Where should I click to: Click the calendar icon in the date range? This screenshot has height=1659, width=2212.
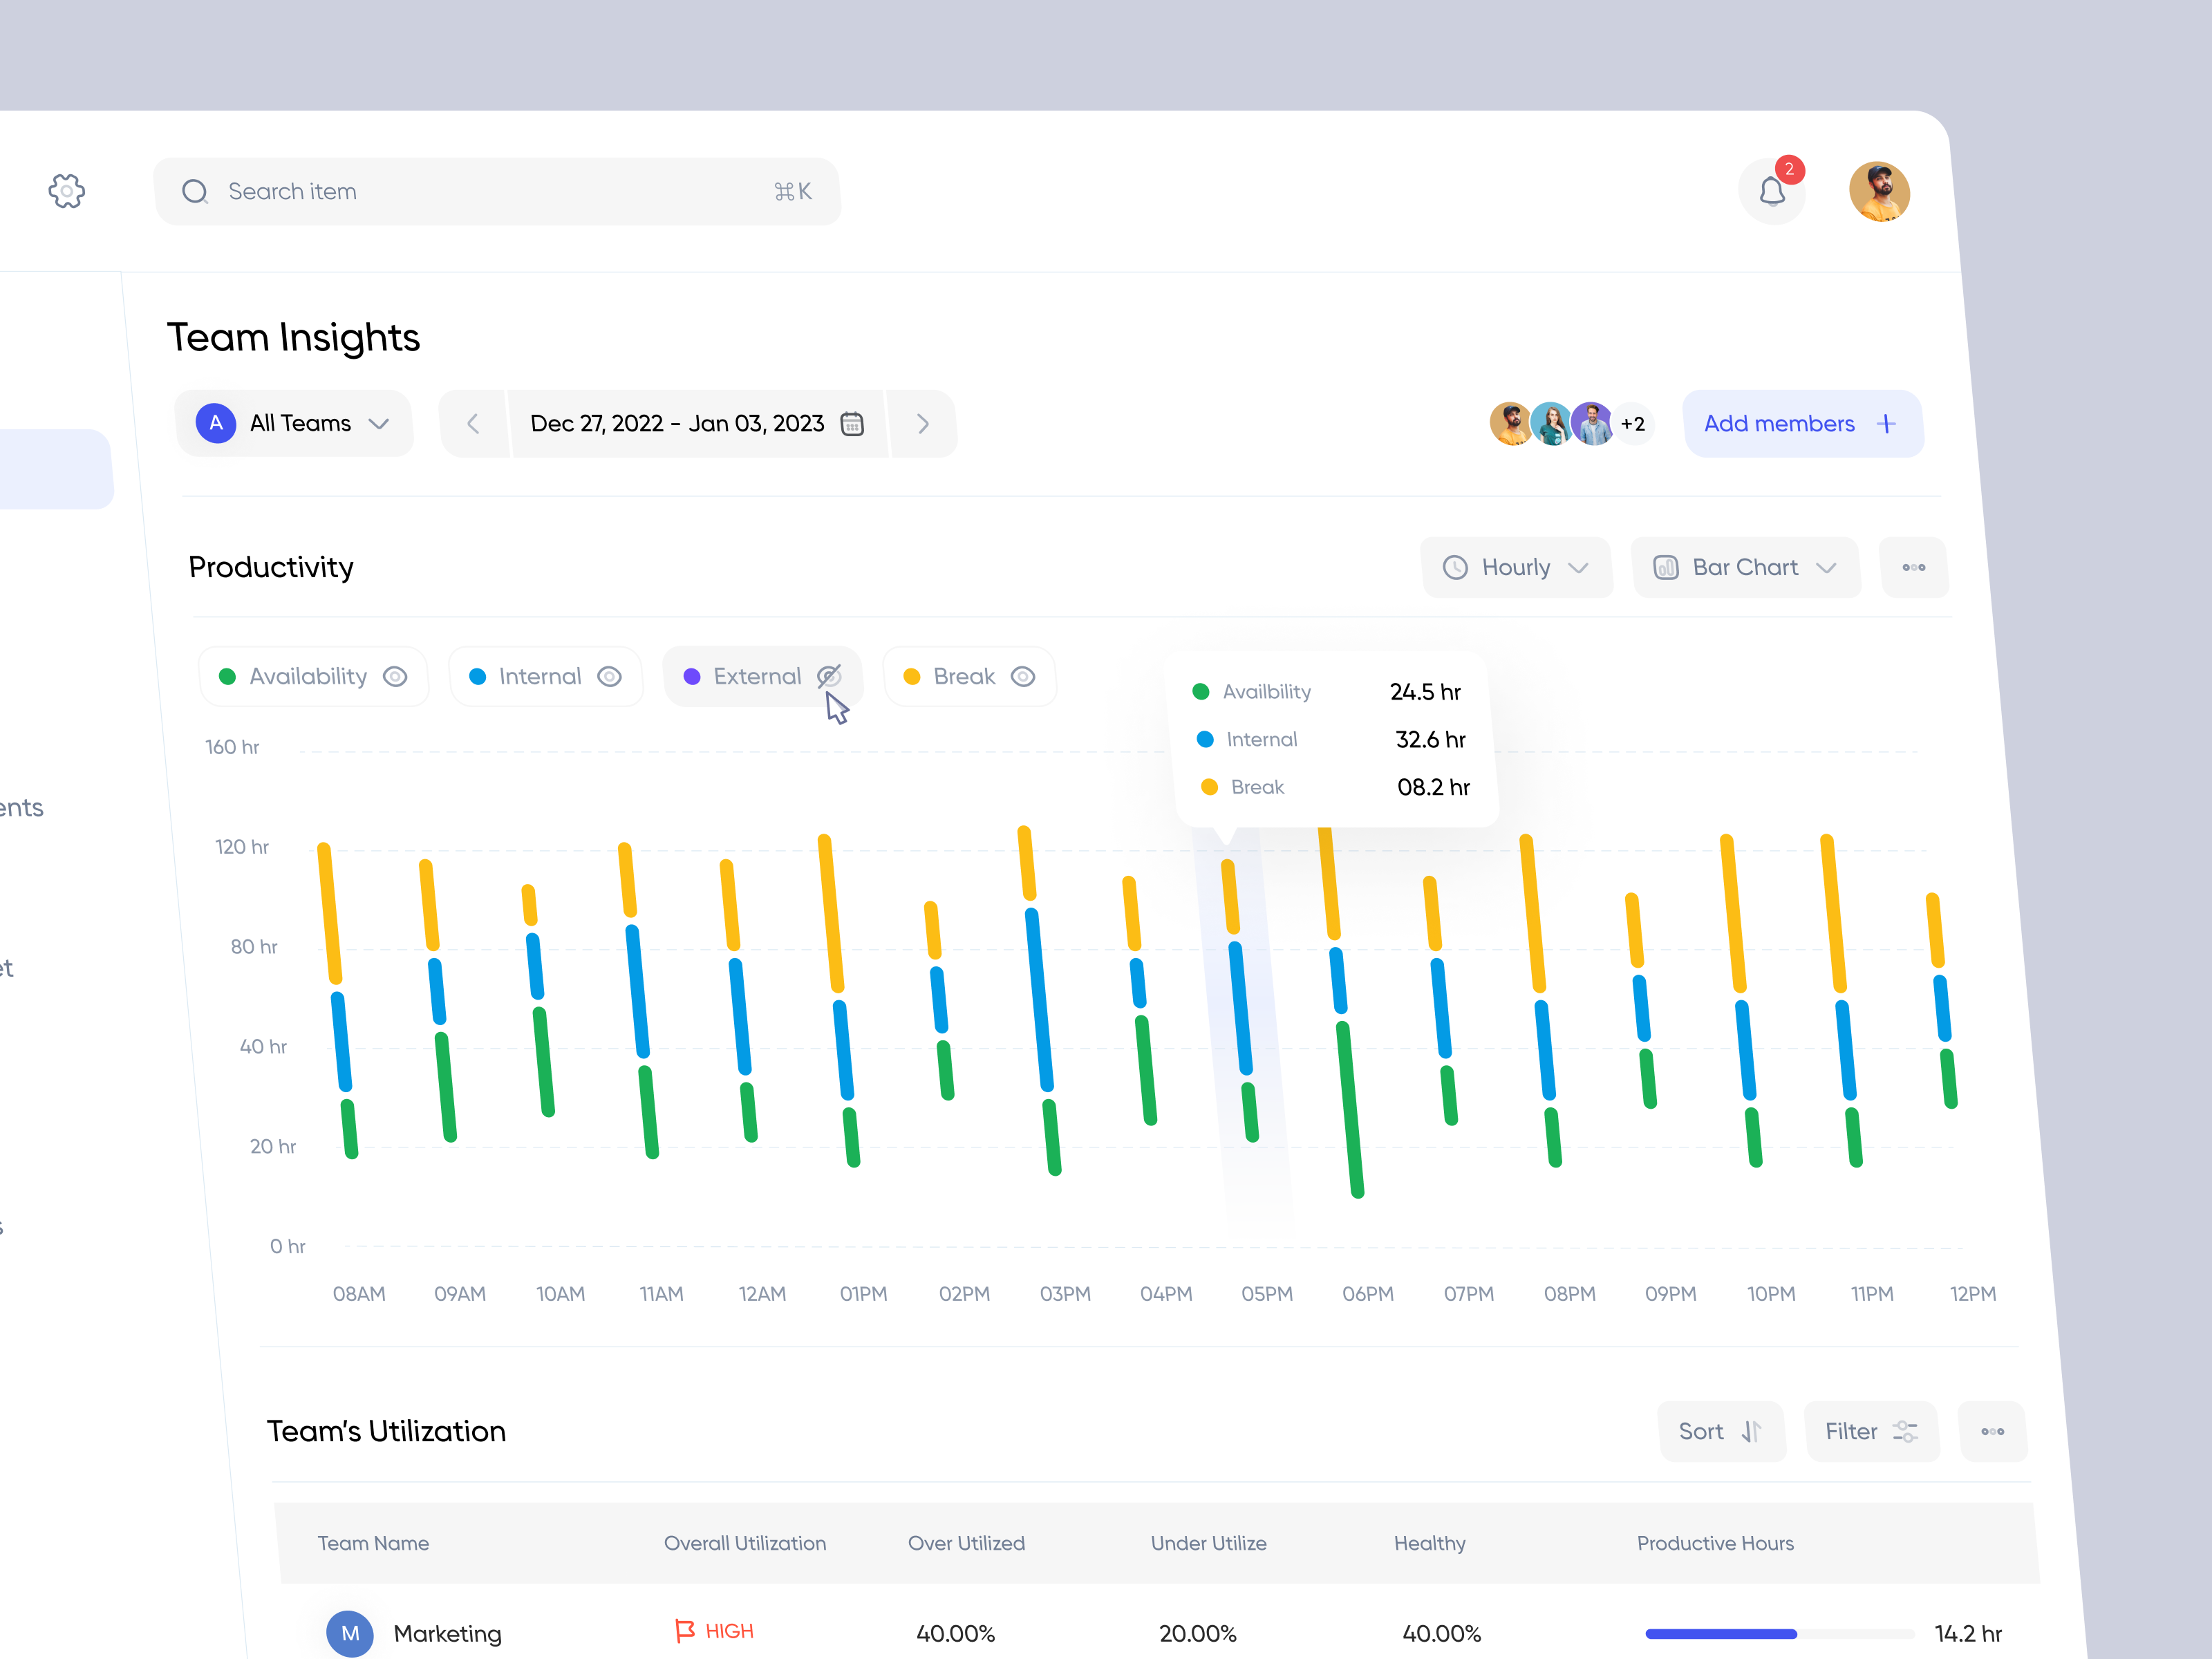tap(851, 424)
